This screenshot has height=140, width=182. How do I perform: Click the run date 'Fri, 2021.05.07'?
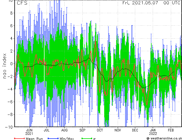coord(140,3)
